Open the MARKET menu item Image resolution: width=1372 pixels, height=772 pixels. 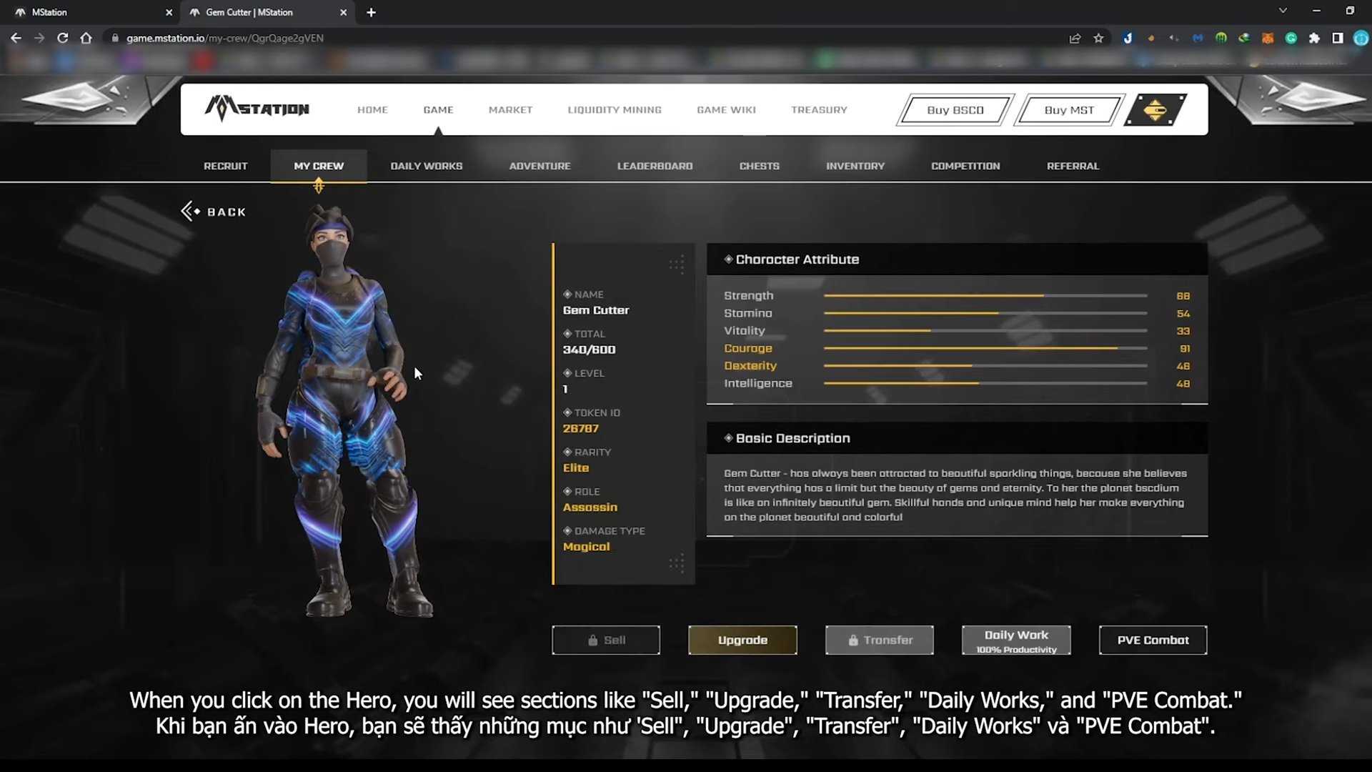point(510,109)
